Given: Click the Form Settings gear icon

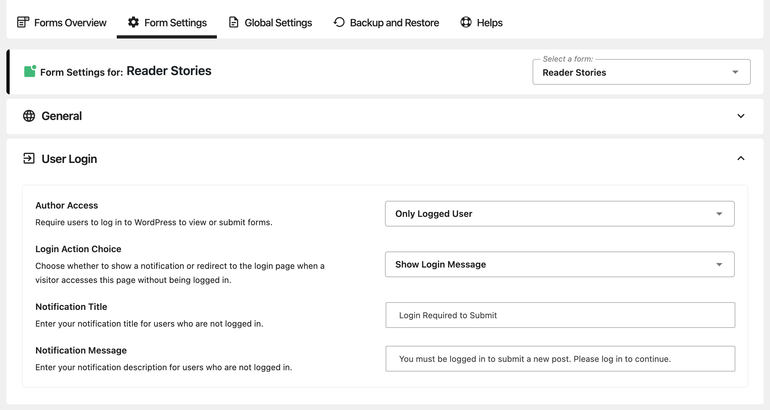Looking at the screenshot, I should pos(133,22).
